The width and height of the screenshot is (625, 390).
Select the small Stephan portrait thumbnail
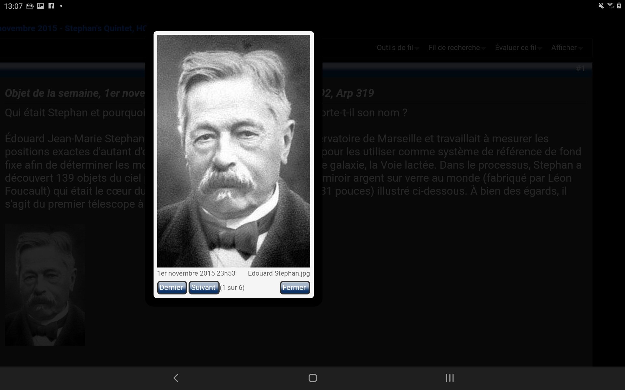(45, 284)
